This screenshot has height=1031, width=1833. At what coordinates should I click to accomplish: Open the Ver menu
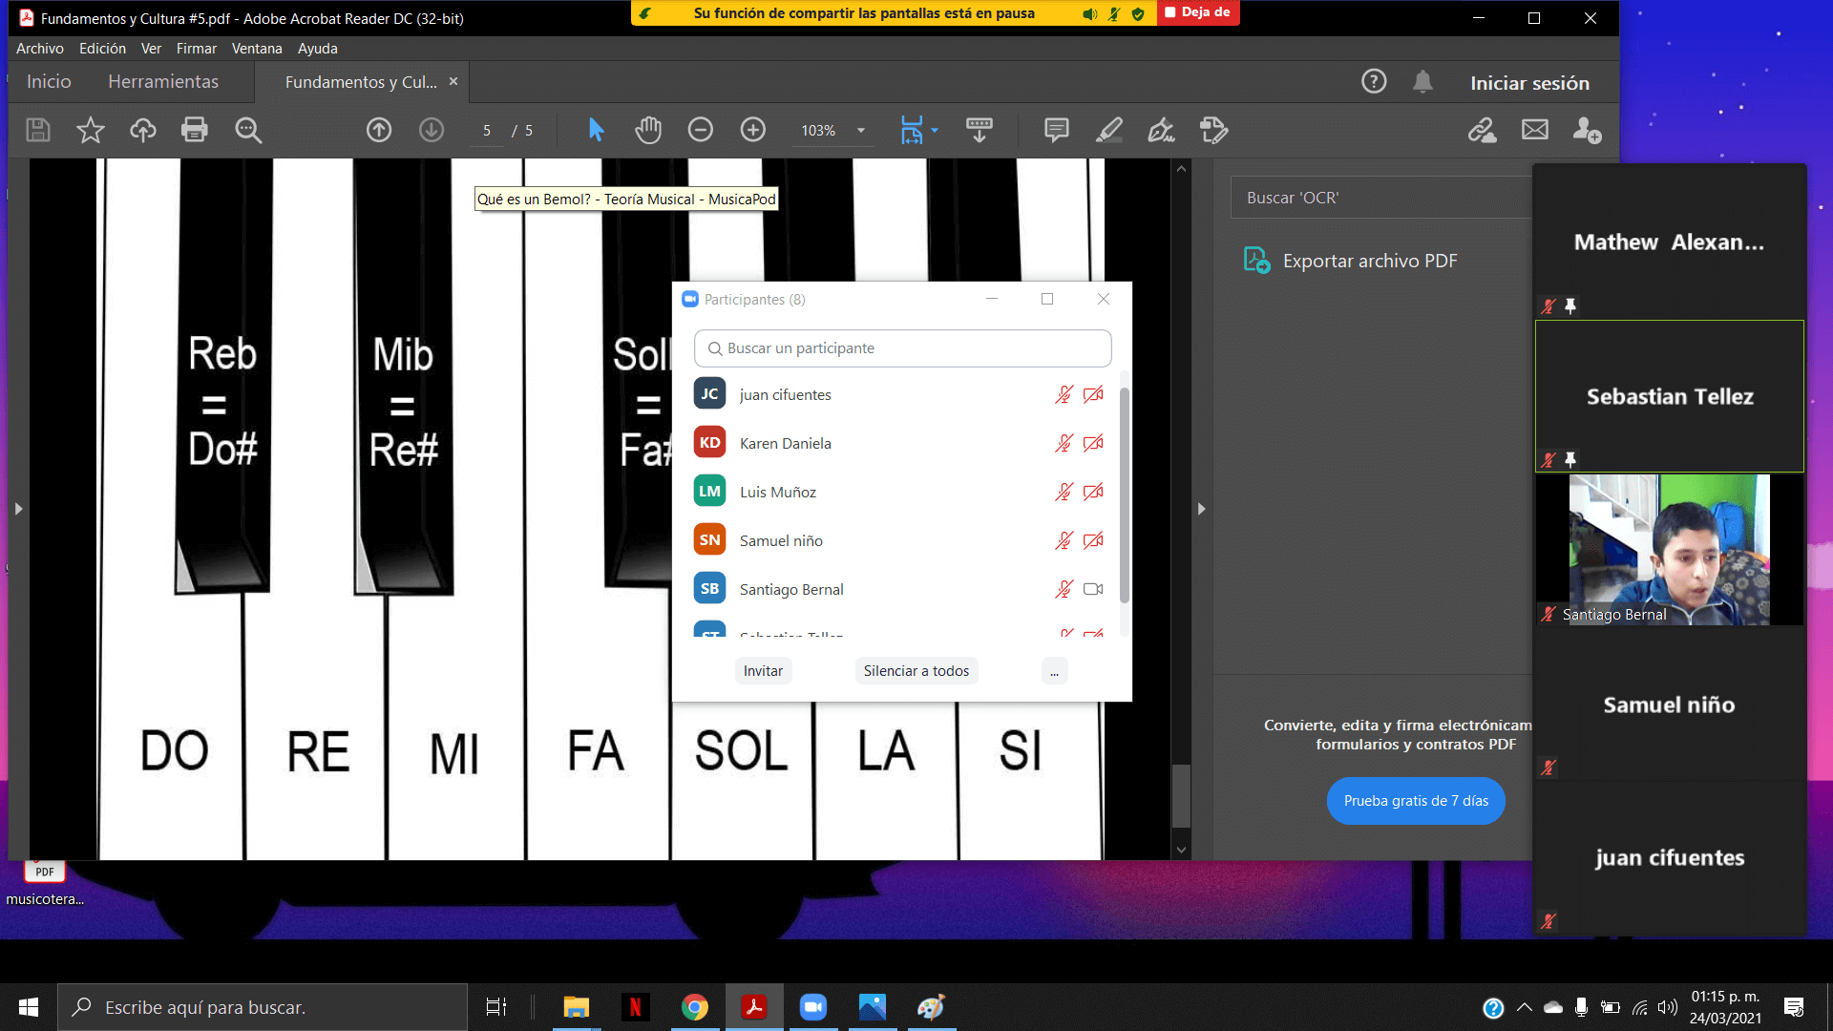pyautogui.click(x=151, y=49)
